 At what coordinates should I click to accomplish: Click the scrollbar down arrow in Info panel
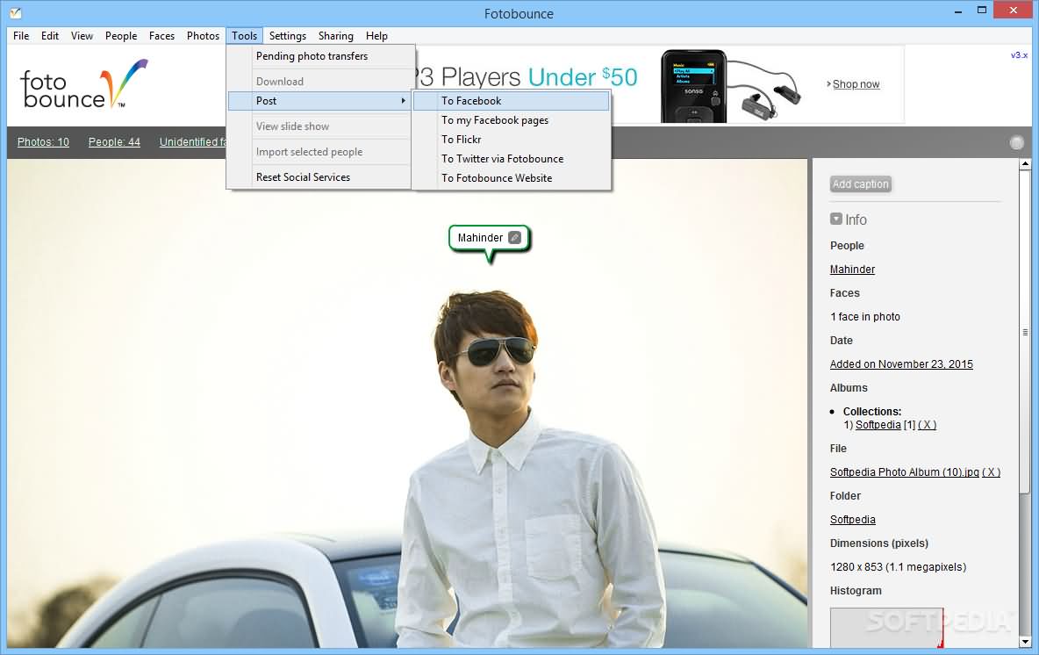1025,642
